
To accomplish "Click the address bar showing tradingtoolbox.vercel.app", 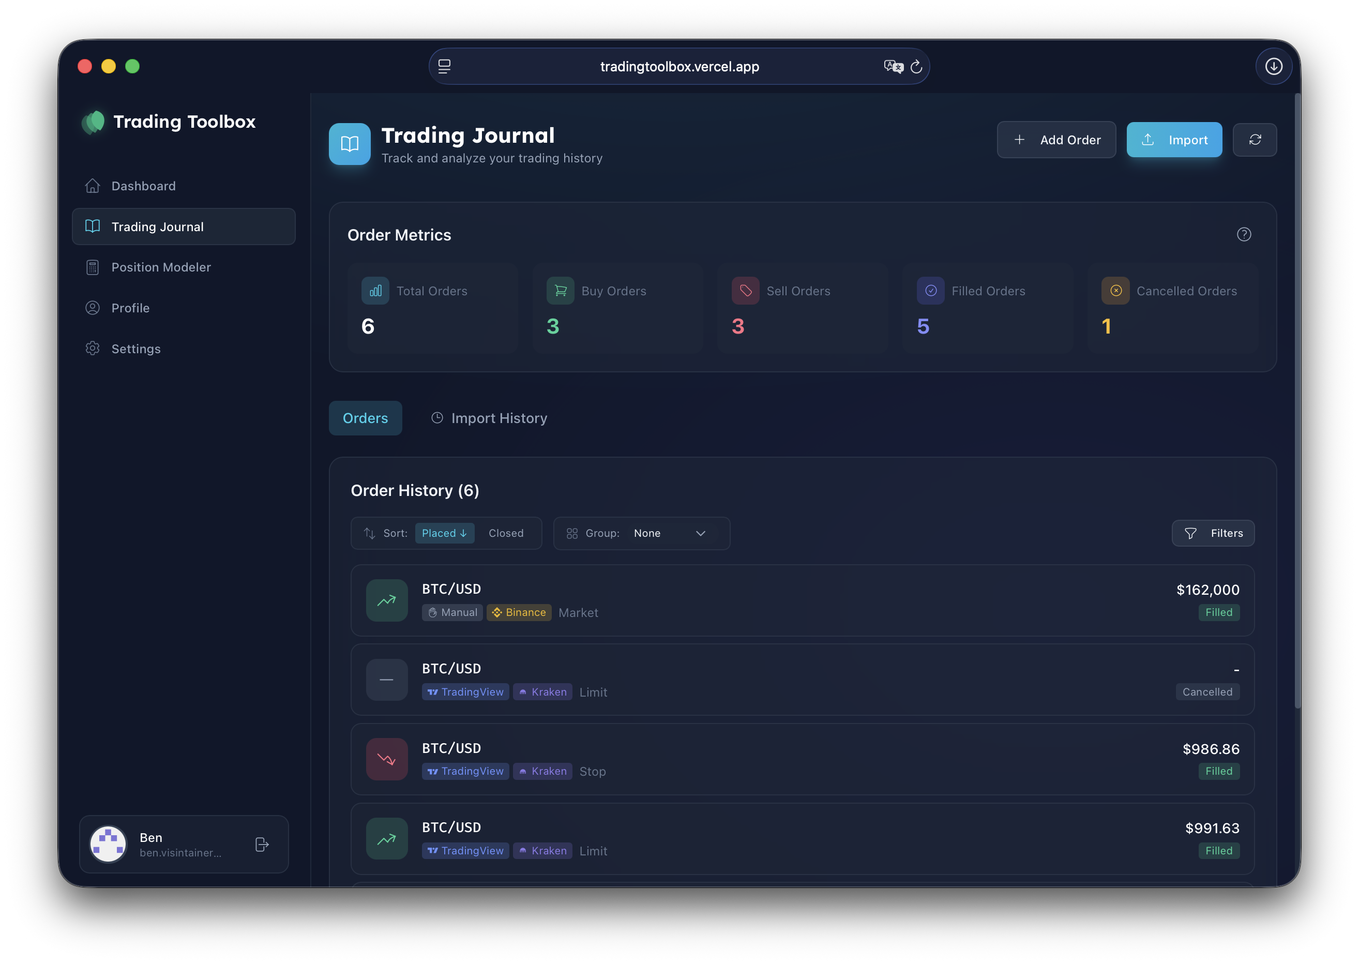I will tap(679, 66).
